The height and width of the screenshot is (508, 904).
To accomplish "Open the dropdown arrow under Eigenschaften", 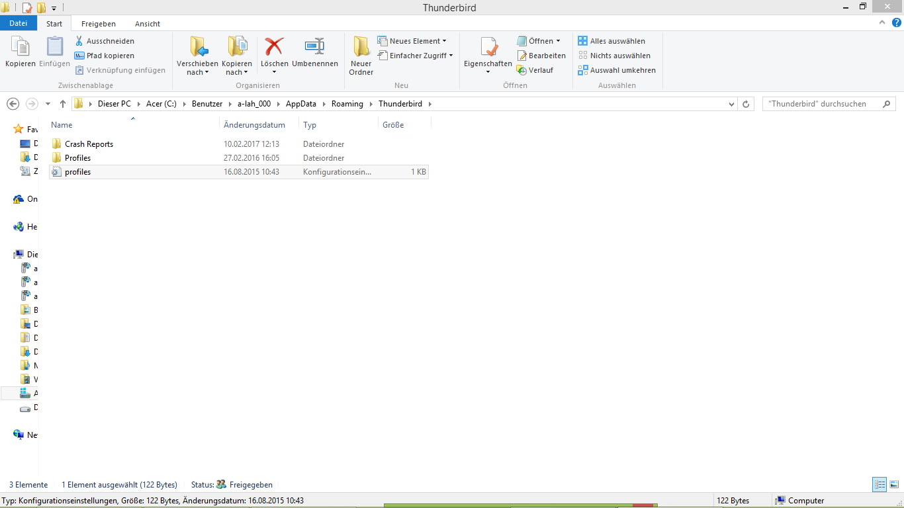I will [x=488, y=71].
